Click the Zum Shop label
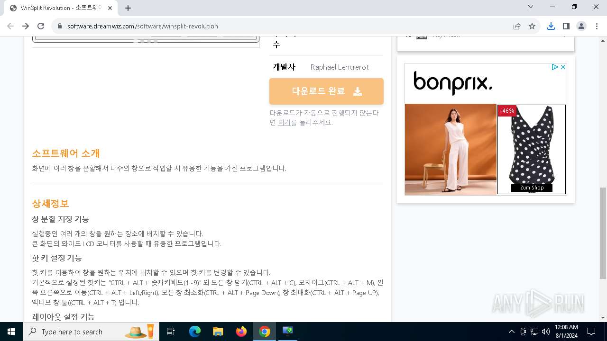 [x=532, y=188]
